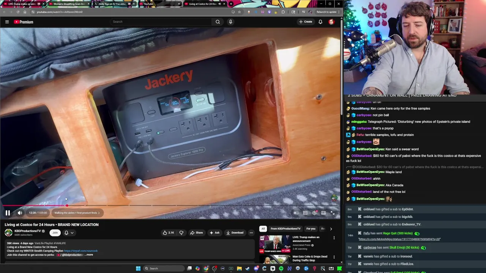Reload the page in browser toolbar
This screenshot has height=273, width=486.
[x=18, y=12]
